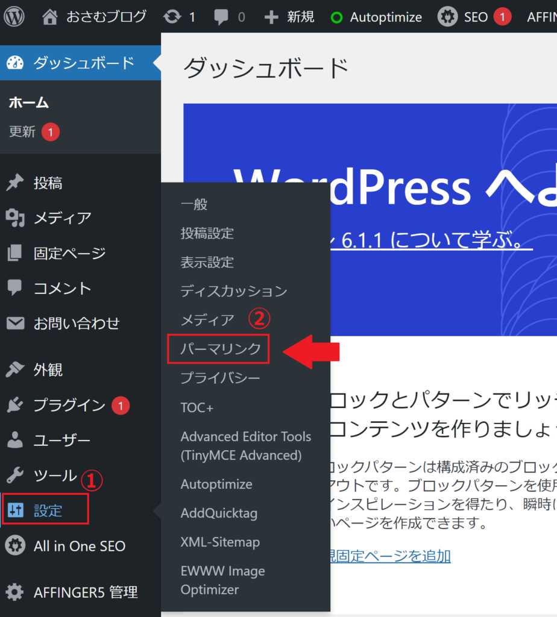
Task: Open the おさむブログ site name link
Action: coord(106,17)
